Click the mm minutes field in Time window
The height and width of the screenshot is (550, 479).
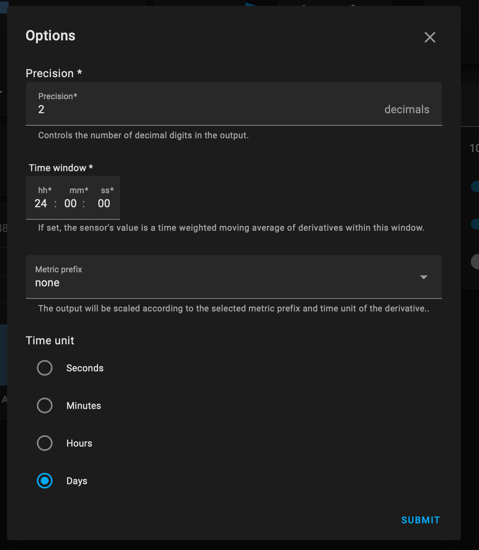pyautogui.click(x=71, y=203)
